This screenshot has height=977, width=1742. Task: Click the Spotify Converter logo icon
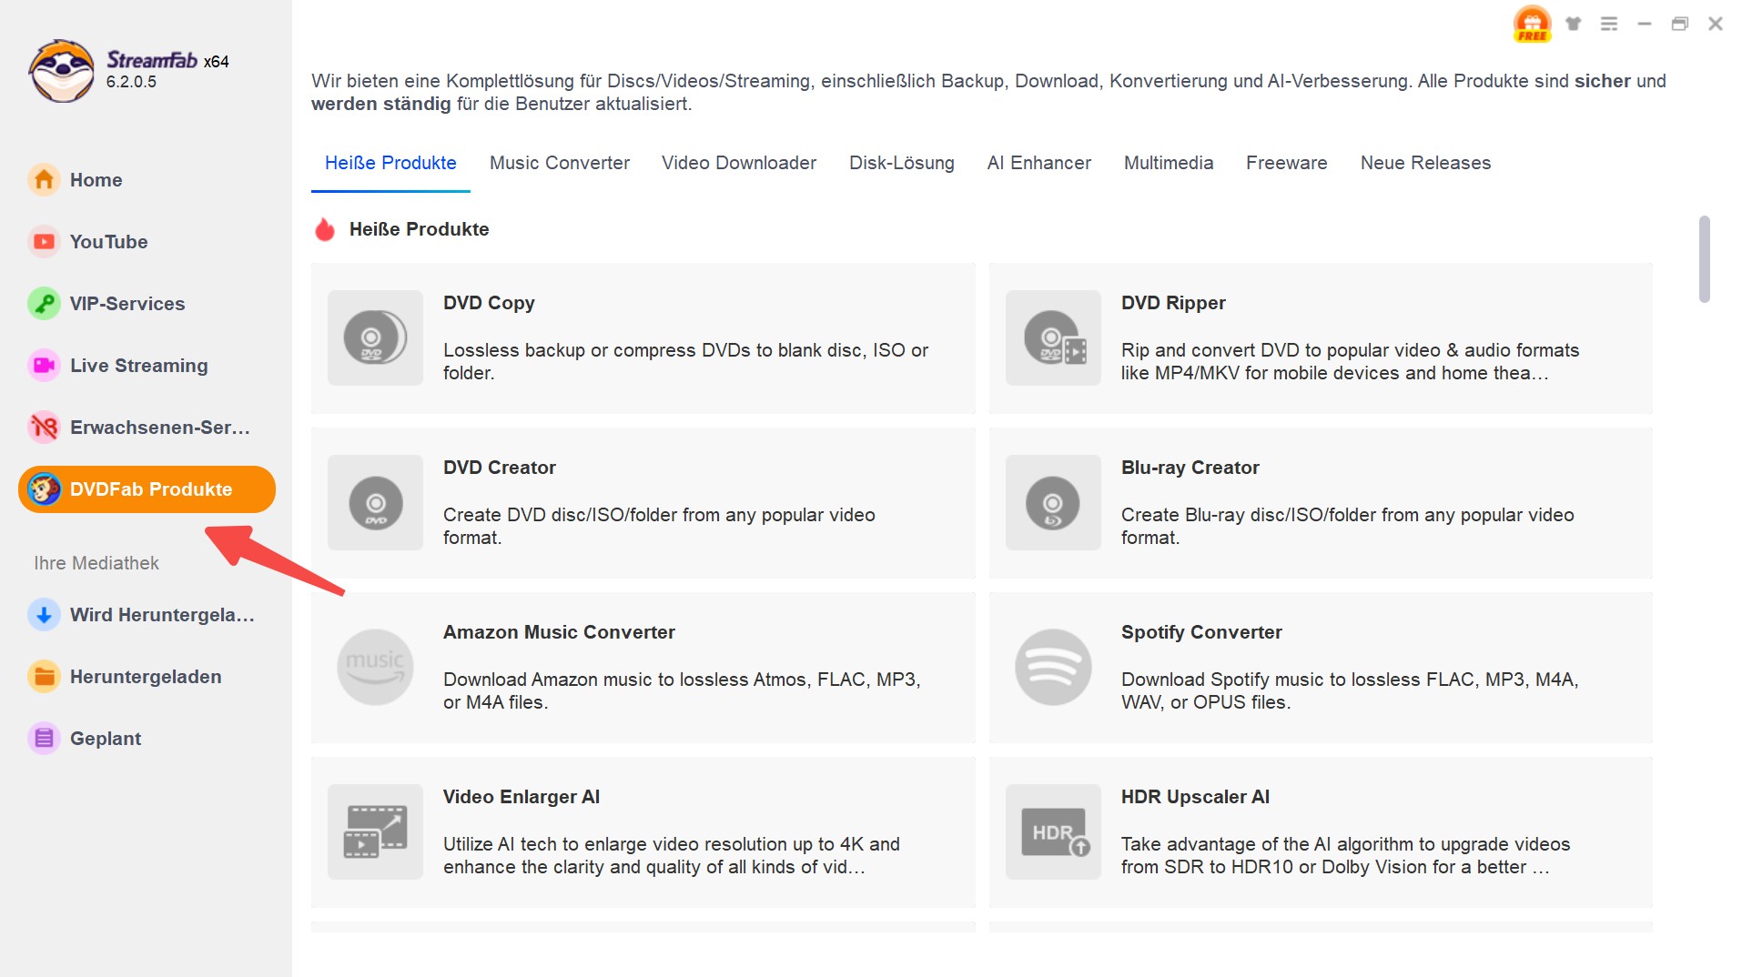1053,668
